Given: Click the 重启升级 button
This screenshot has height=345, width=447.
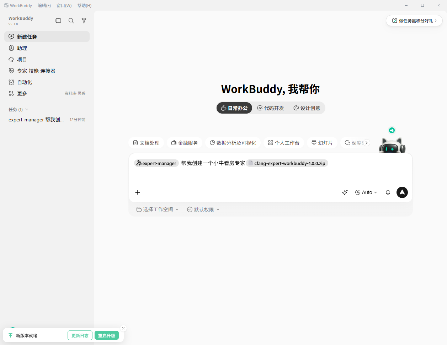Looking at the screenshot, I should click(x=107, y=335).
